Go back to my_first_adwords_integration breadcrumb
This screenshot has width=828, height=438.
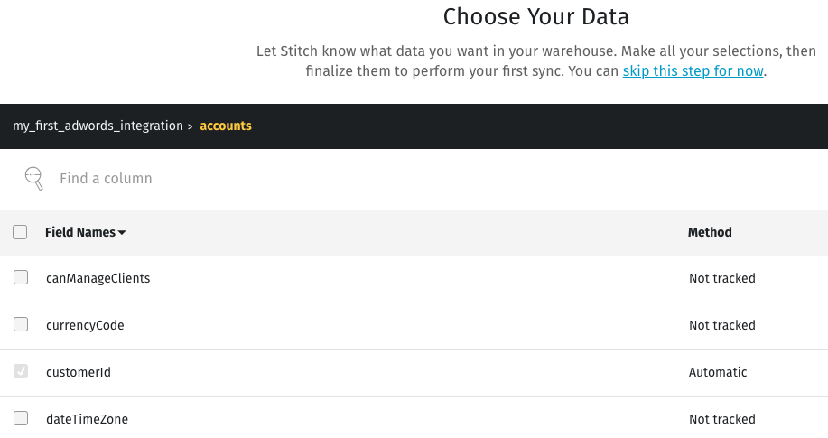[x=98, y=126]
